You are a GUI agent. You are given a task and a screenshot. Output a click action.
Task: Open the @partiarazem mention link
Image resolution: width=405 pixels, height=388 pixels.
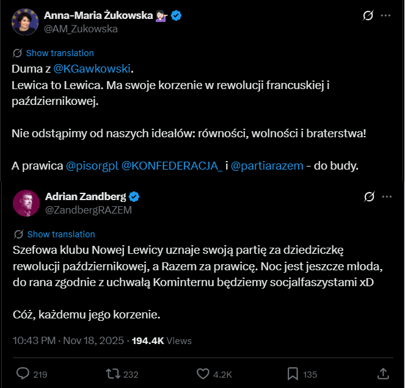click(x=266, y=166)
